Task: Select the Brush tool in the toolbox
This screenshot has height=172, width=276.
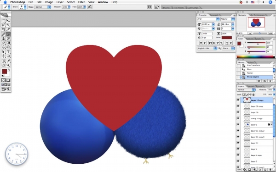Action: [8, 34]
